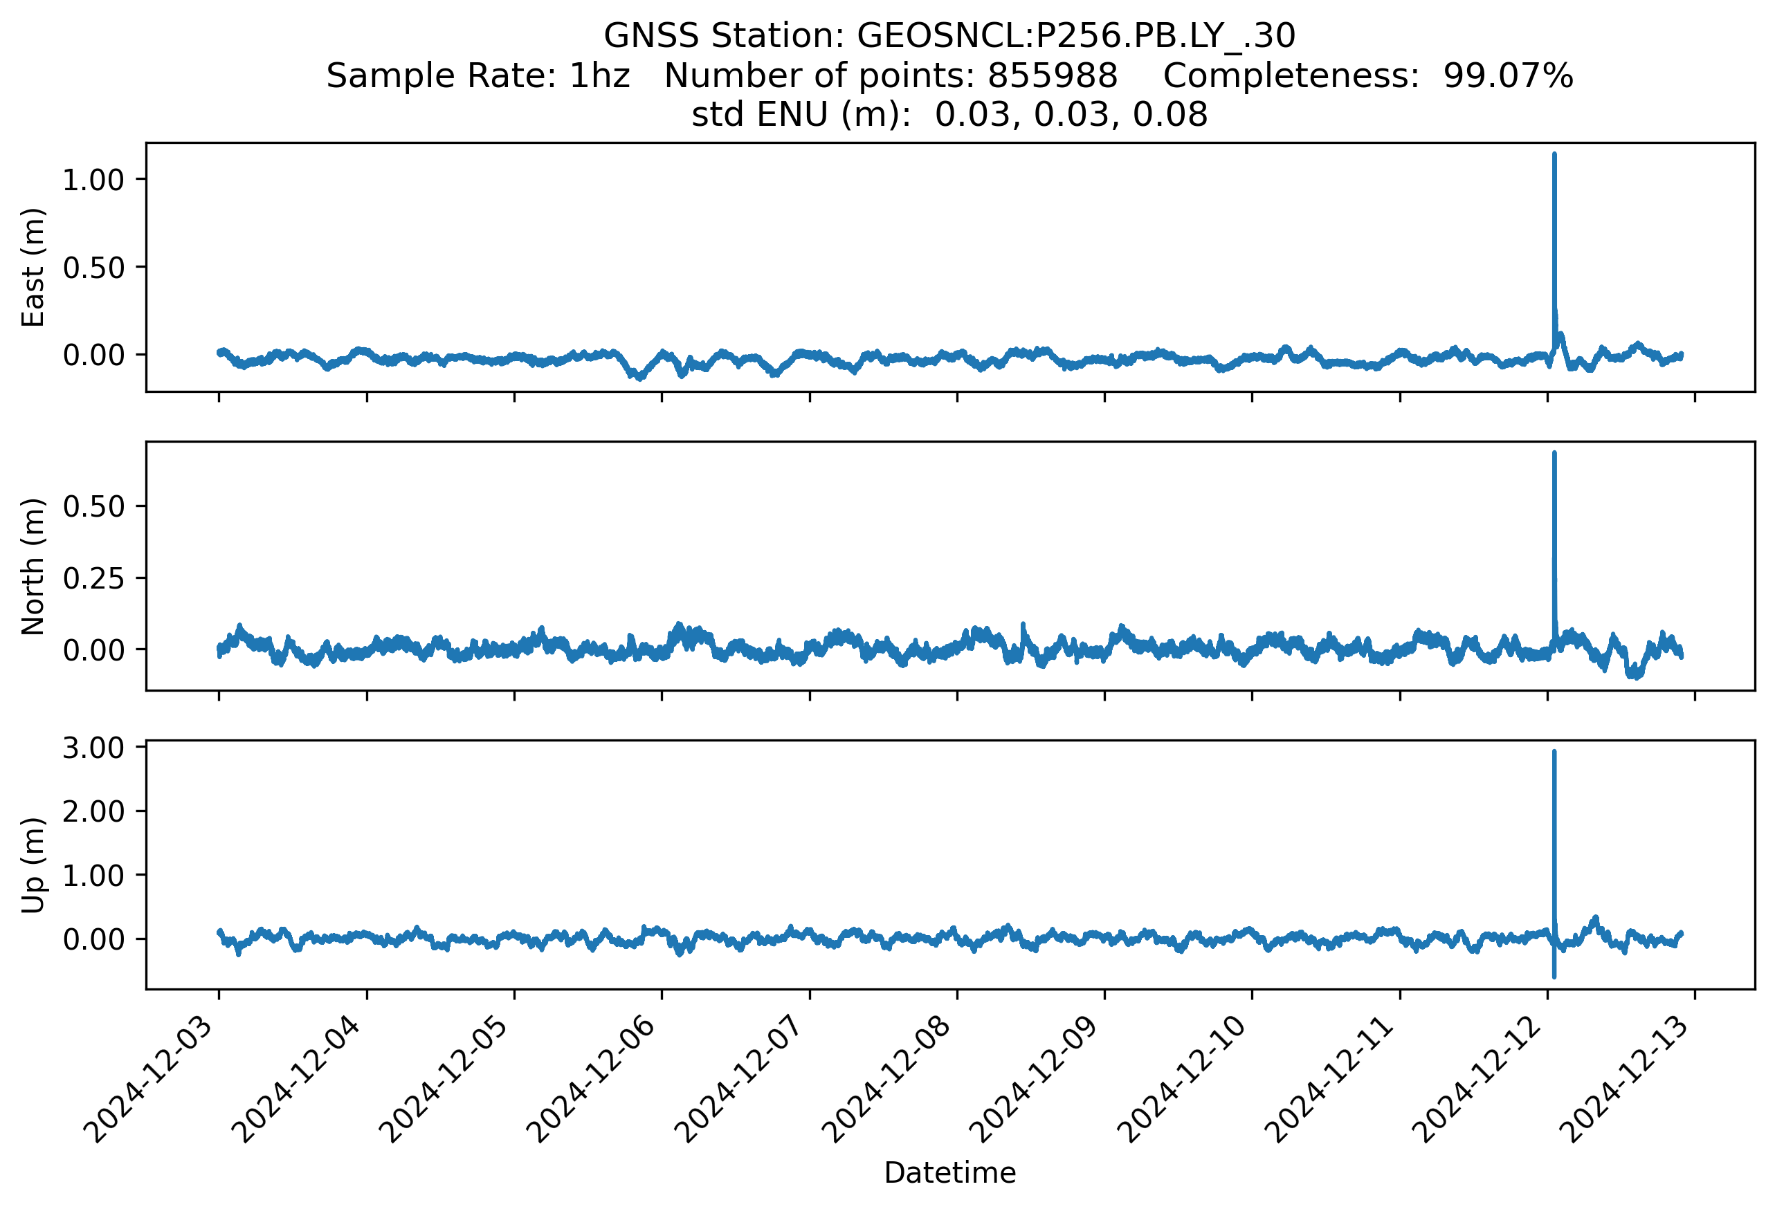Click the North (m) axis label
This screenshot has height=1209, width=1775.
point(33,566)
